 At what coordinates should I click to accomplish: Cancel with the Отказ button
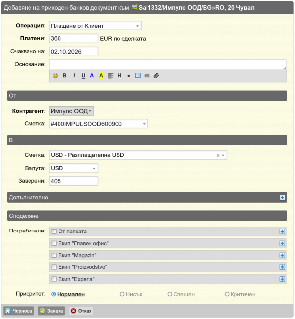pyautogui.click(x=81, y=311)
